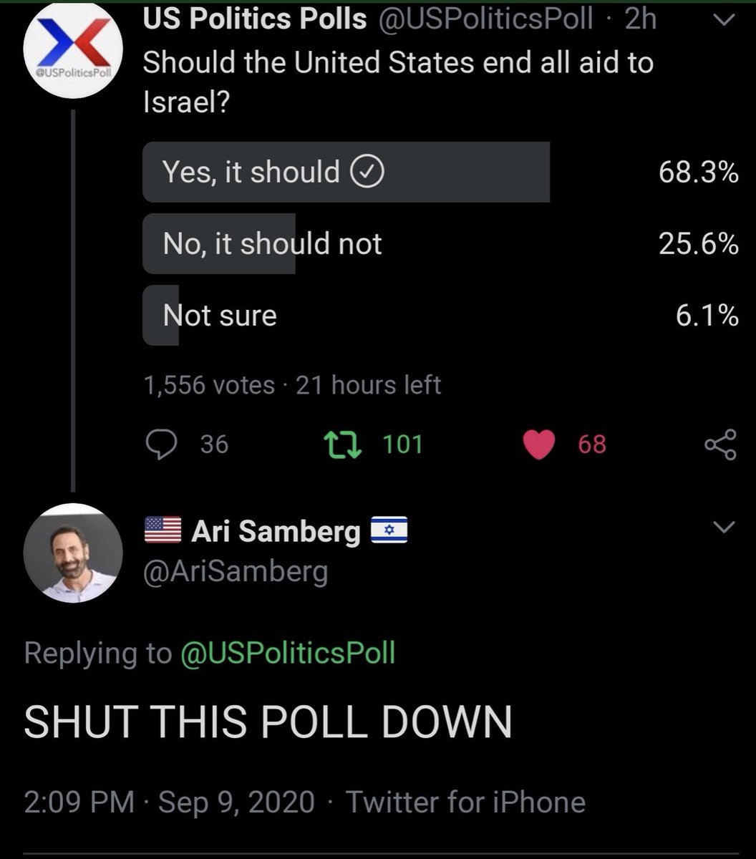Image resolution: width=756 pixels, height=859 pixels.
Task: Click the 68.3% result bar
Action: point(346,172)
